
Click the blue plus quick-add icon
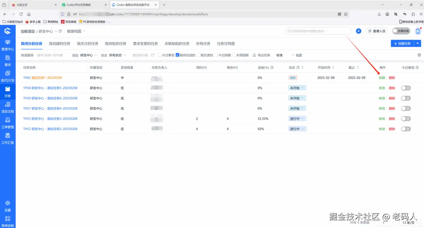point(359,31)
